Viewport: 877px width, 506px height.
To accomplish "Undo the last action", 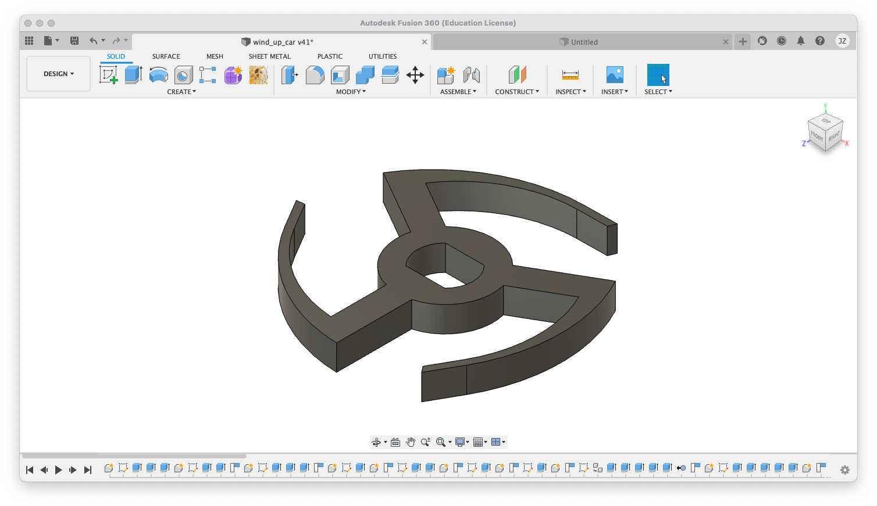I will (93, 41).
